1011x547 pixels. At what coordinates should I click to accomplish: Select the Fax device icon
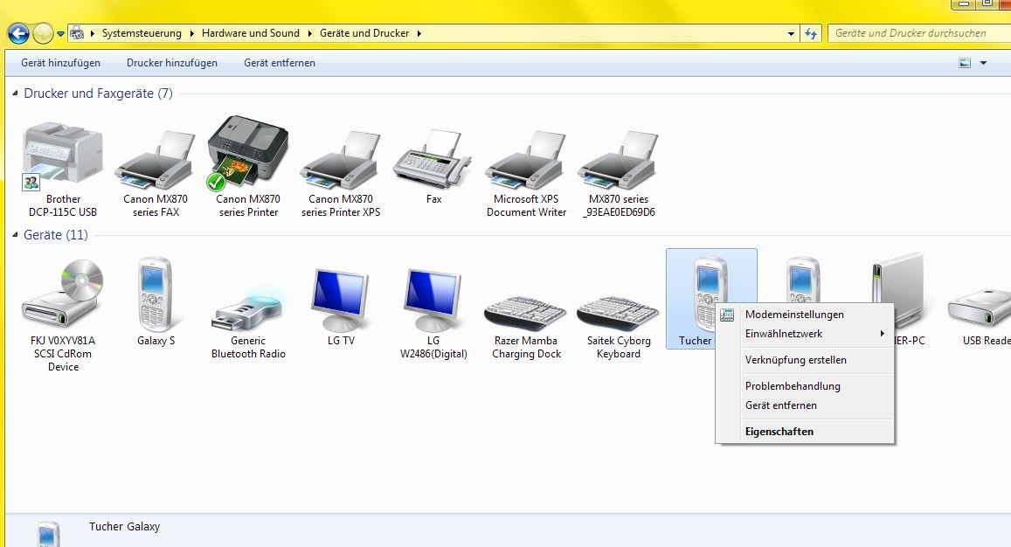pos(433,159)
